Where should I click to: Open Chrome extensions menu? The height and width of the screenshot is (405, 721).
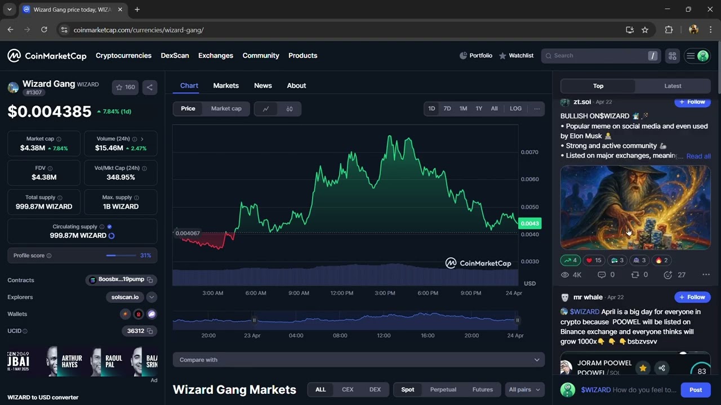tap(669, 30)
